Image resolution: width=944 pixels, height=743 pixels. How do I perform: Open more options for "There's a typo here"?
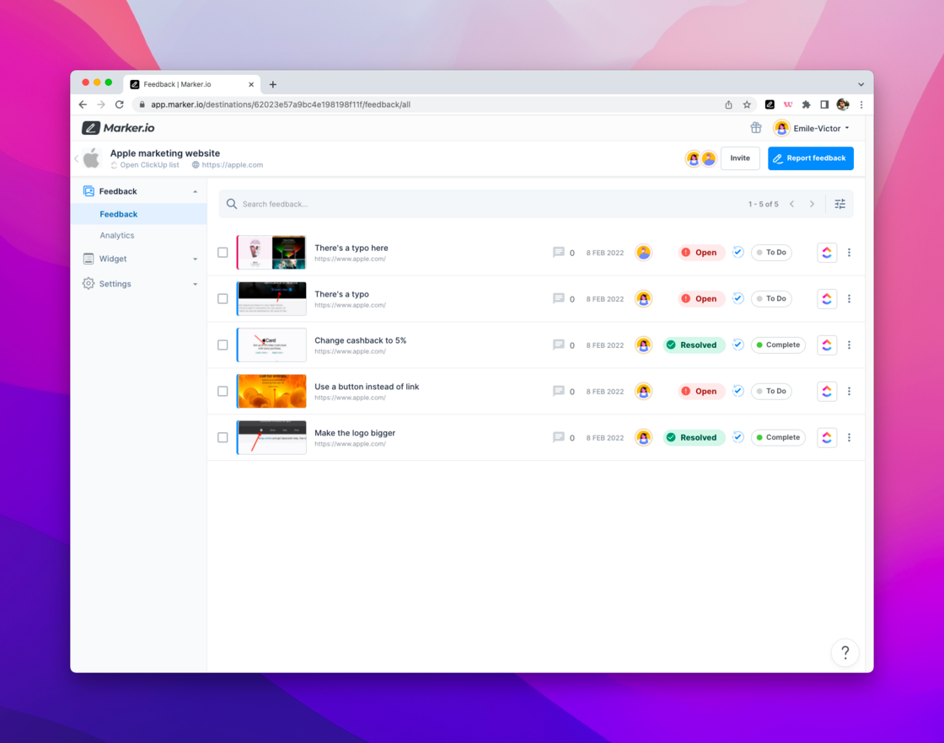click(849, 253)
